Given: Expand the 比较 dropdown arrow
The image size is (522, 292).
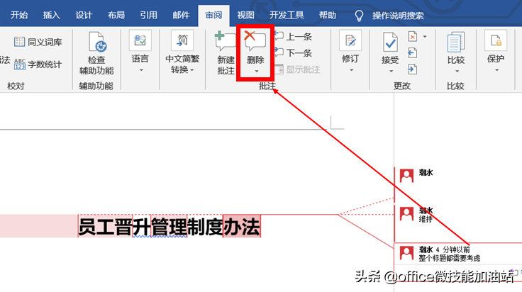Looking at the screenshot, I should click(x=457, y=71).
